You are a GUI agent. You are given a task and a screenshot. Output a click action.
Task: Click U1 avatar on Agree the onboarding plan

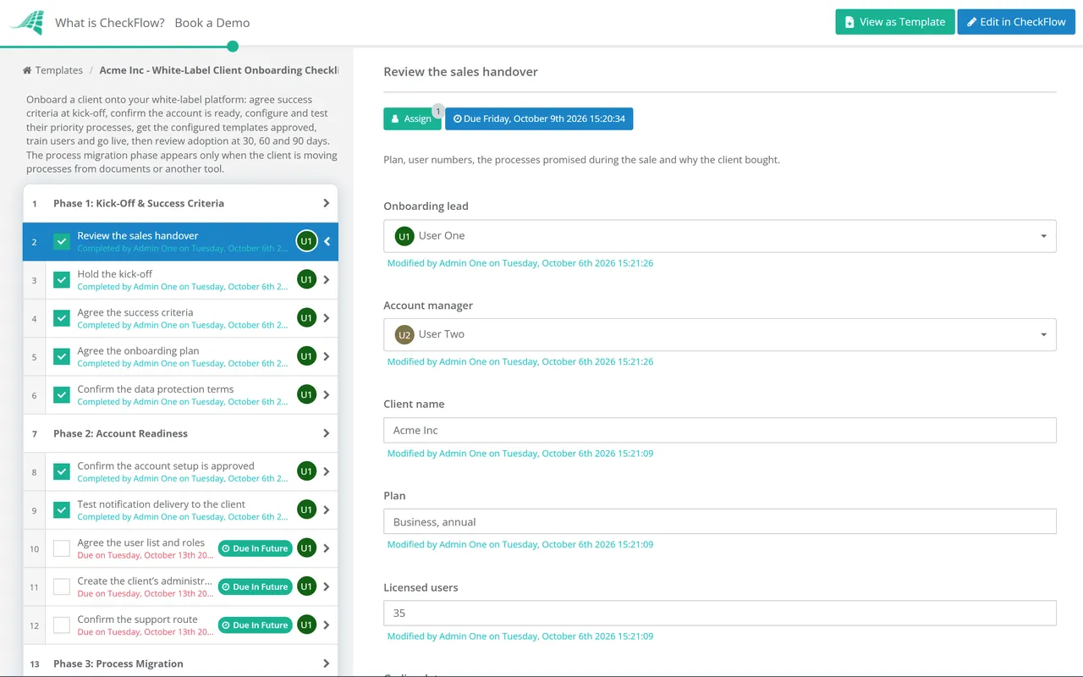306,356
